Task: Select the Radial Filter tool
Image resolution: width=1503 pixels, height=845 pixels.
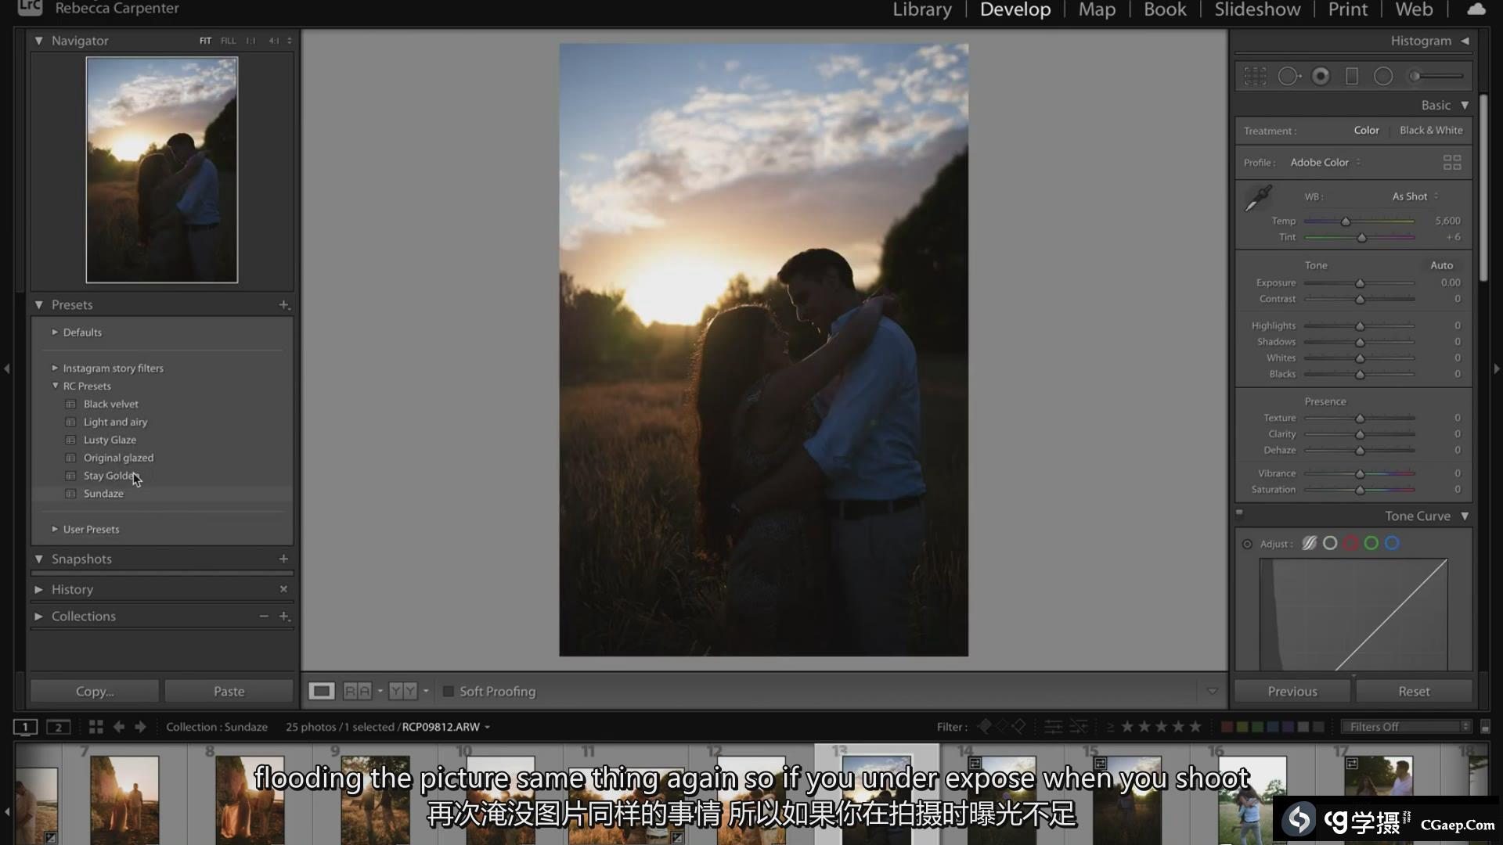Action: tap(1383, 76)
